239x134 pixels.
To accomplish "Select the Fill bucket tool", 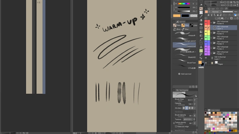I will pos(201,24).
